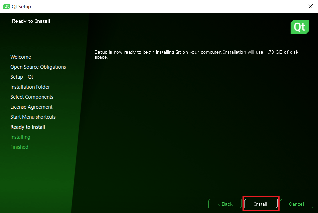Select the Start Menu shortcuts step

pos(33,117)
